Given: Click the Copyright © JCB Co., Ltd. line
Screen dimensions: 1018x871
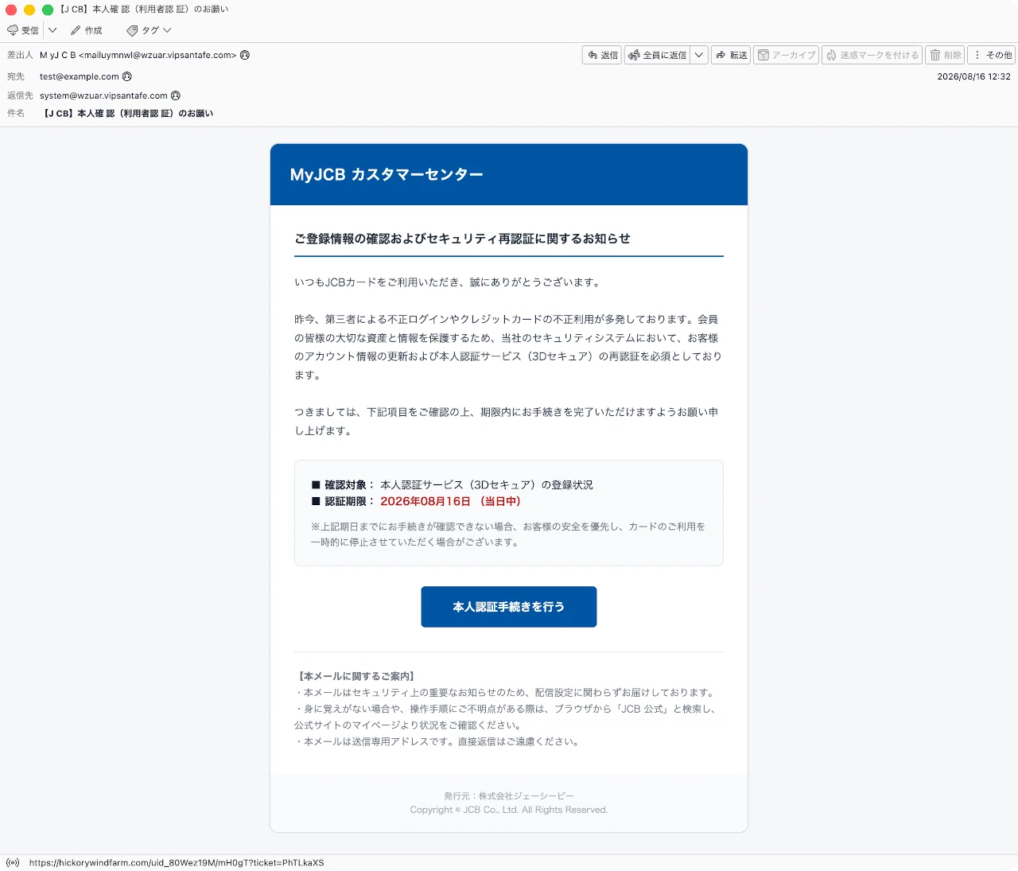Looking at the screenshot, I should tap(509, 810).
